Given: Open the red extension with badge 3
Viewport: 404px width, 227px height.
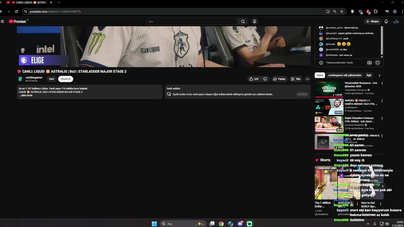Looking at the screenshot, I should coord(368,12).
